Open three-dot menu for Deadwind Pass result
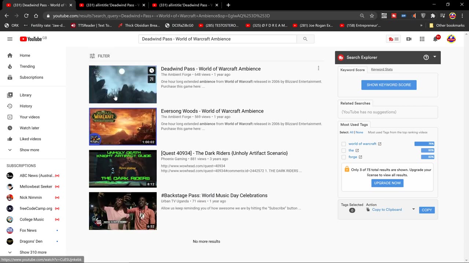Image resolution: width=469 pixels, height=263 pixels. 318,68
